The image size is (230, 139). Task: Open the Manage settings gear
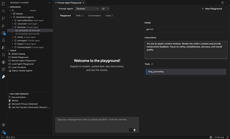[x=4, y=132]
